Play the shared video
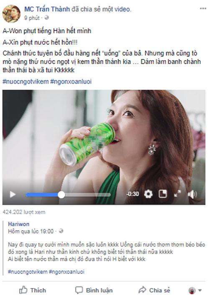The width and height of the screenshot is (209, 296). pyautogui.click(x=13, y=194)
